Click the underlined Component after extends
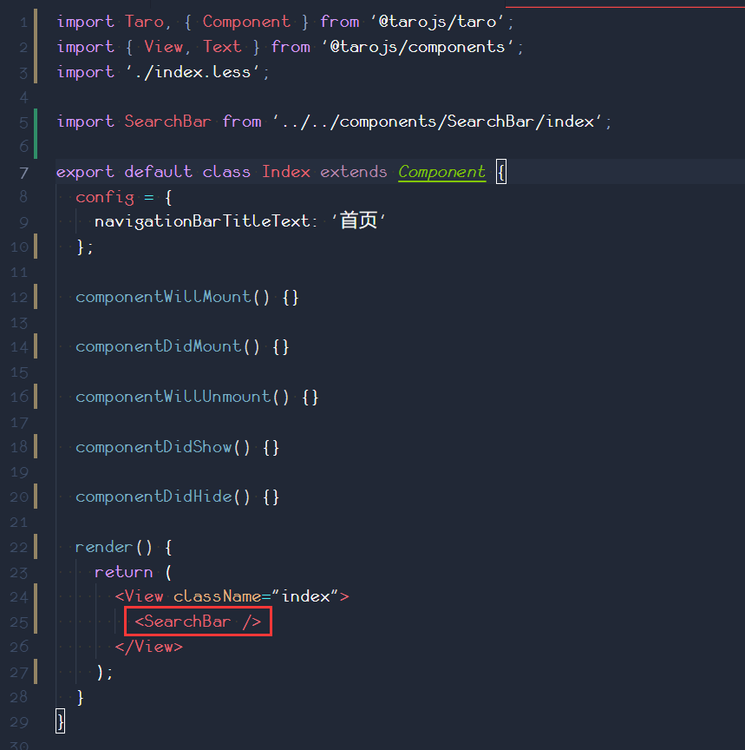 442,172
